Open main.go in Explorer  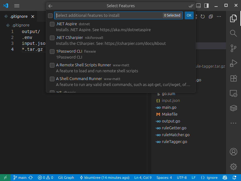click(x=169, y=107)
